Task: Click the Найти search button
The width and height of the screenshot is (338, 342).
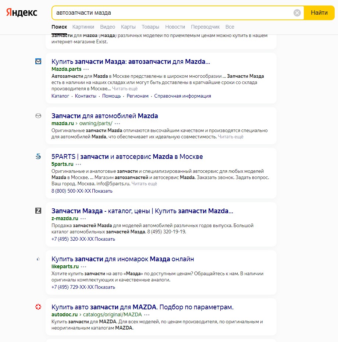Action: pyautogui.click(x=319, y=12)
